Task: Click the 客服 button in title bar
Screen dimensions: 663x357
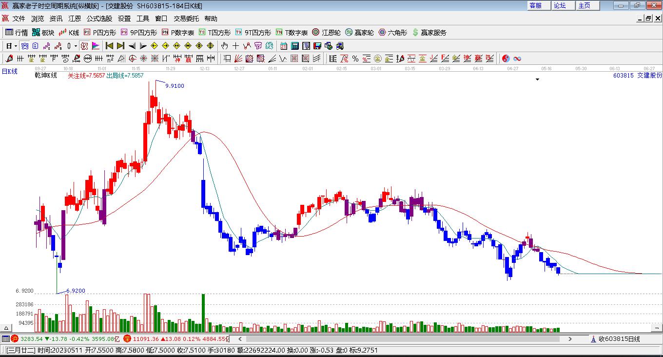Action: pyautogui.click(x=539, y=5)
